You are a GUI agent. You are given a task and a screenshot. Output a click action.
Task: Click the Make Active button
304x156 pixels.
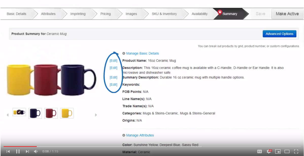click(x=287, y=14)
